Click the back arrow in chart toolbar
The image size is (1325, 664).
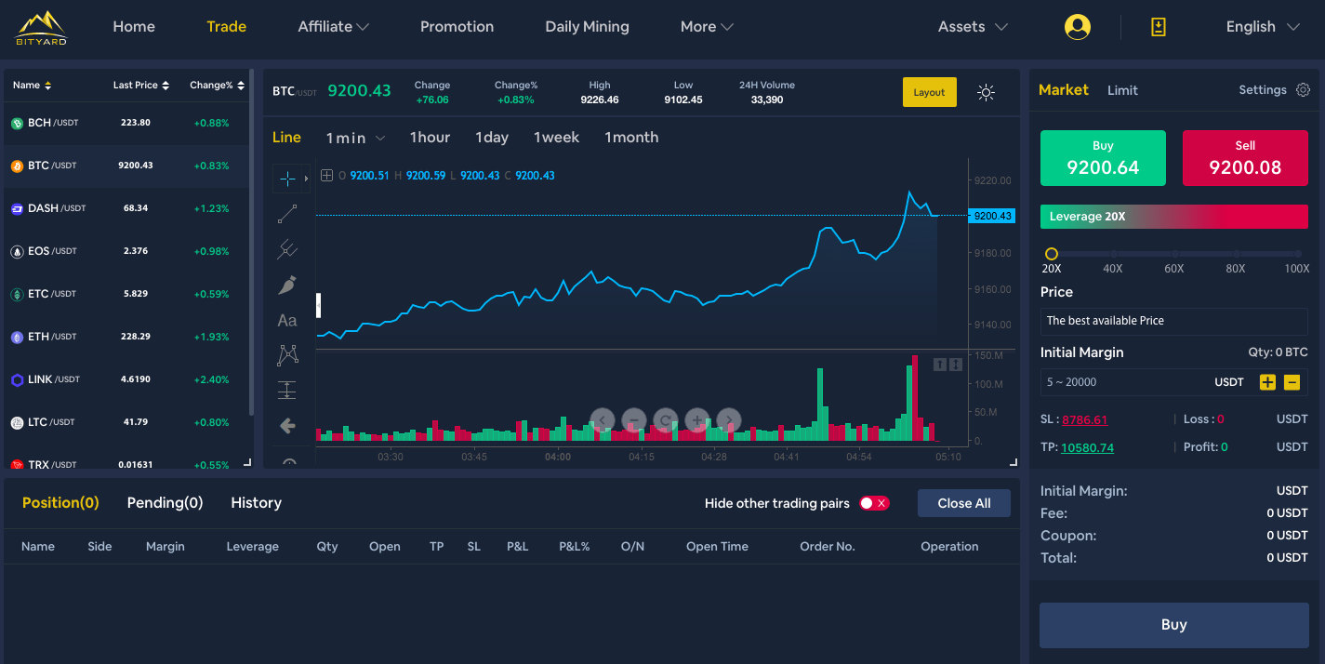(287, 426)
